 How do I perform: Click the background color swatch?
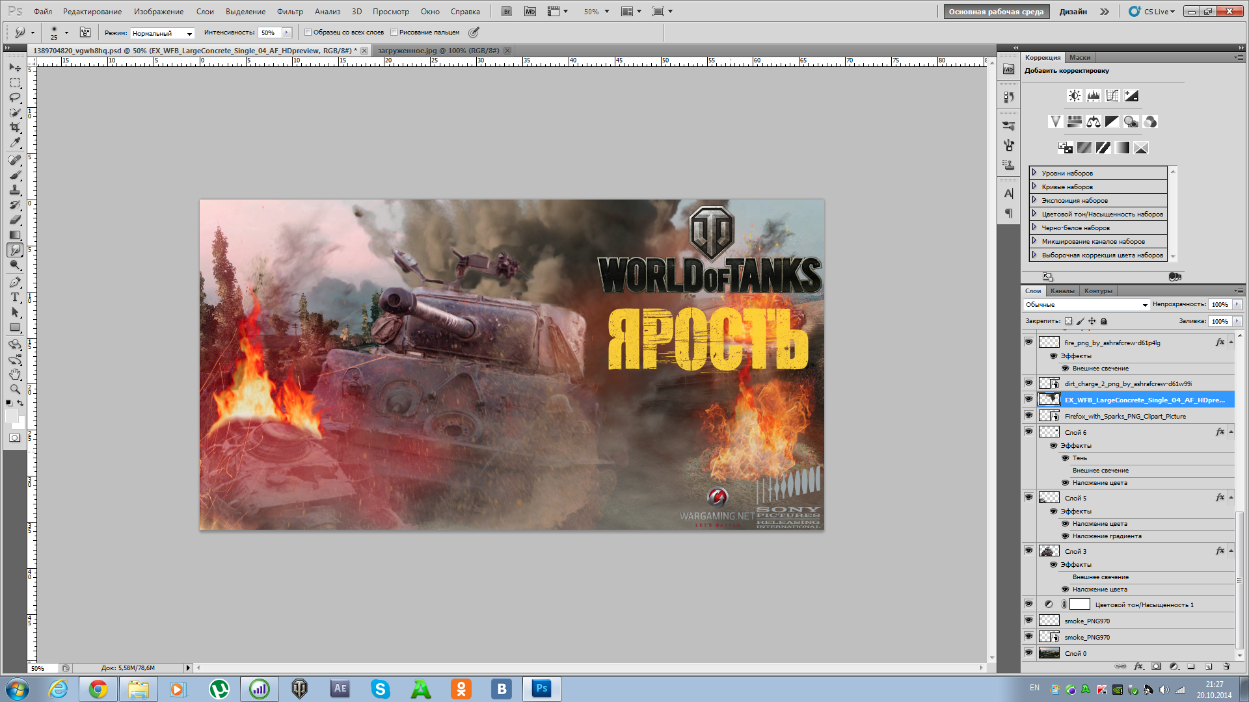pos(20,424)
